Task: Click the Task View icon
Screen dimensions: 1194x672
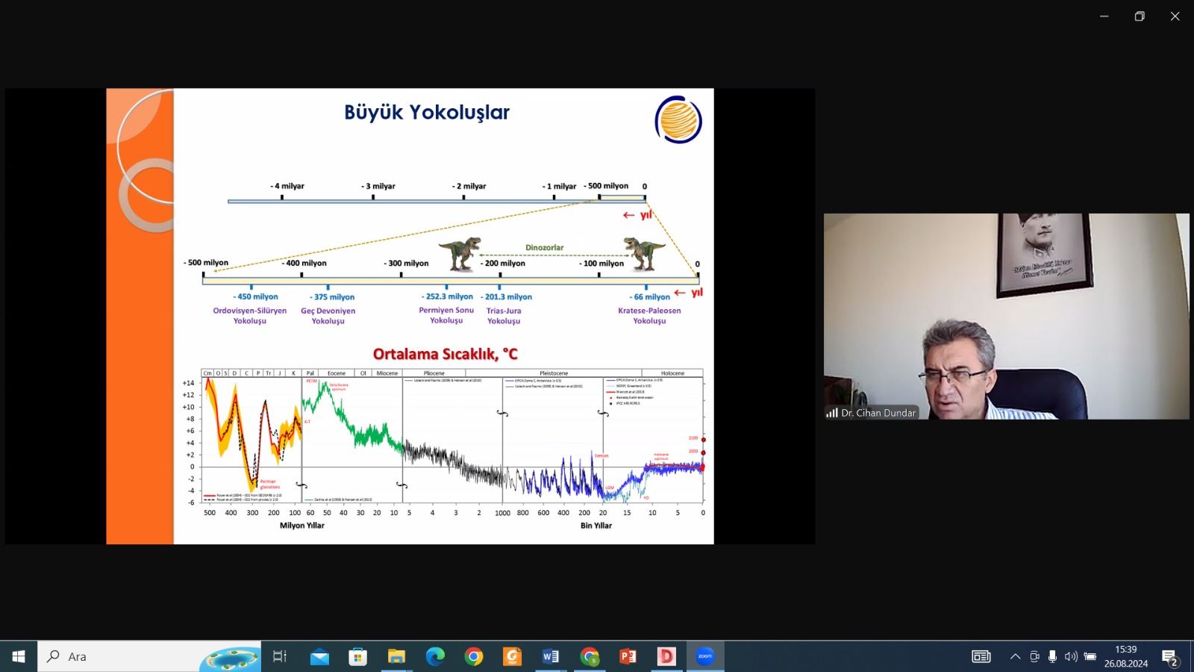Action: 280,656
